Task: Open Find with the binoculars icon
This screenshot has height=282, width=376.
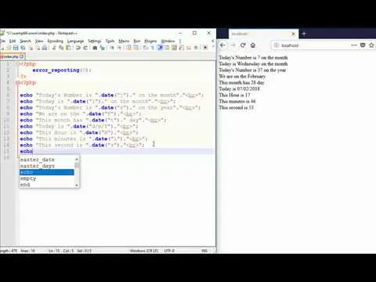Action: (x=95, y=48)
